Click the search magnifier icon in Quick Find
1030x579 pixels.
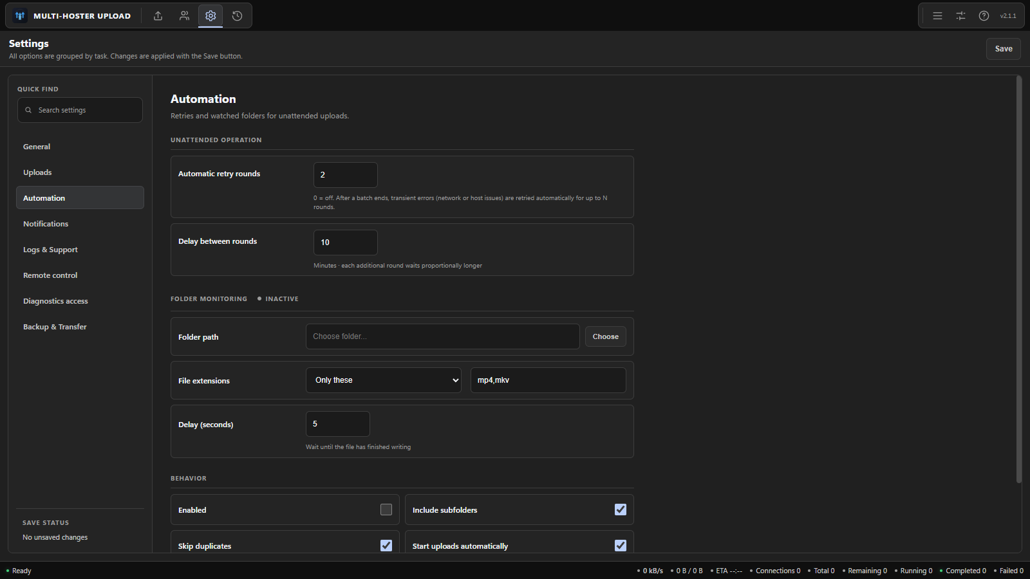point(28,110)
